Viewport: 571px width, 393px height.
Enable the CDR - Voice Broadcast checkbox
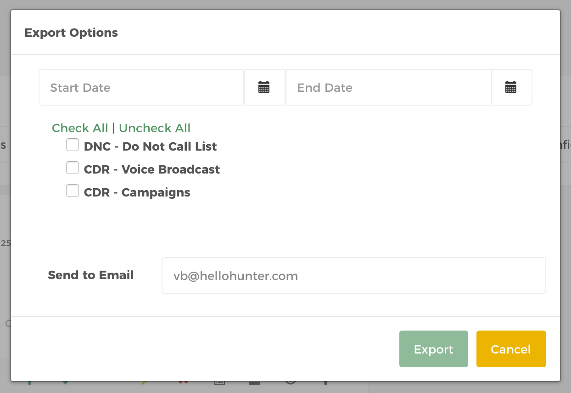(x=73, y=168)
